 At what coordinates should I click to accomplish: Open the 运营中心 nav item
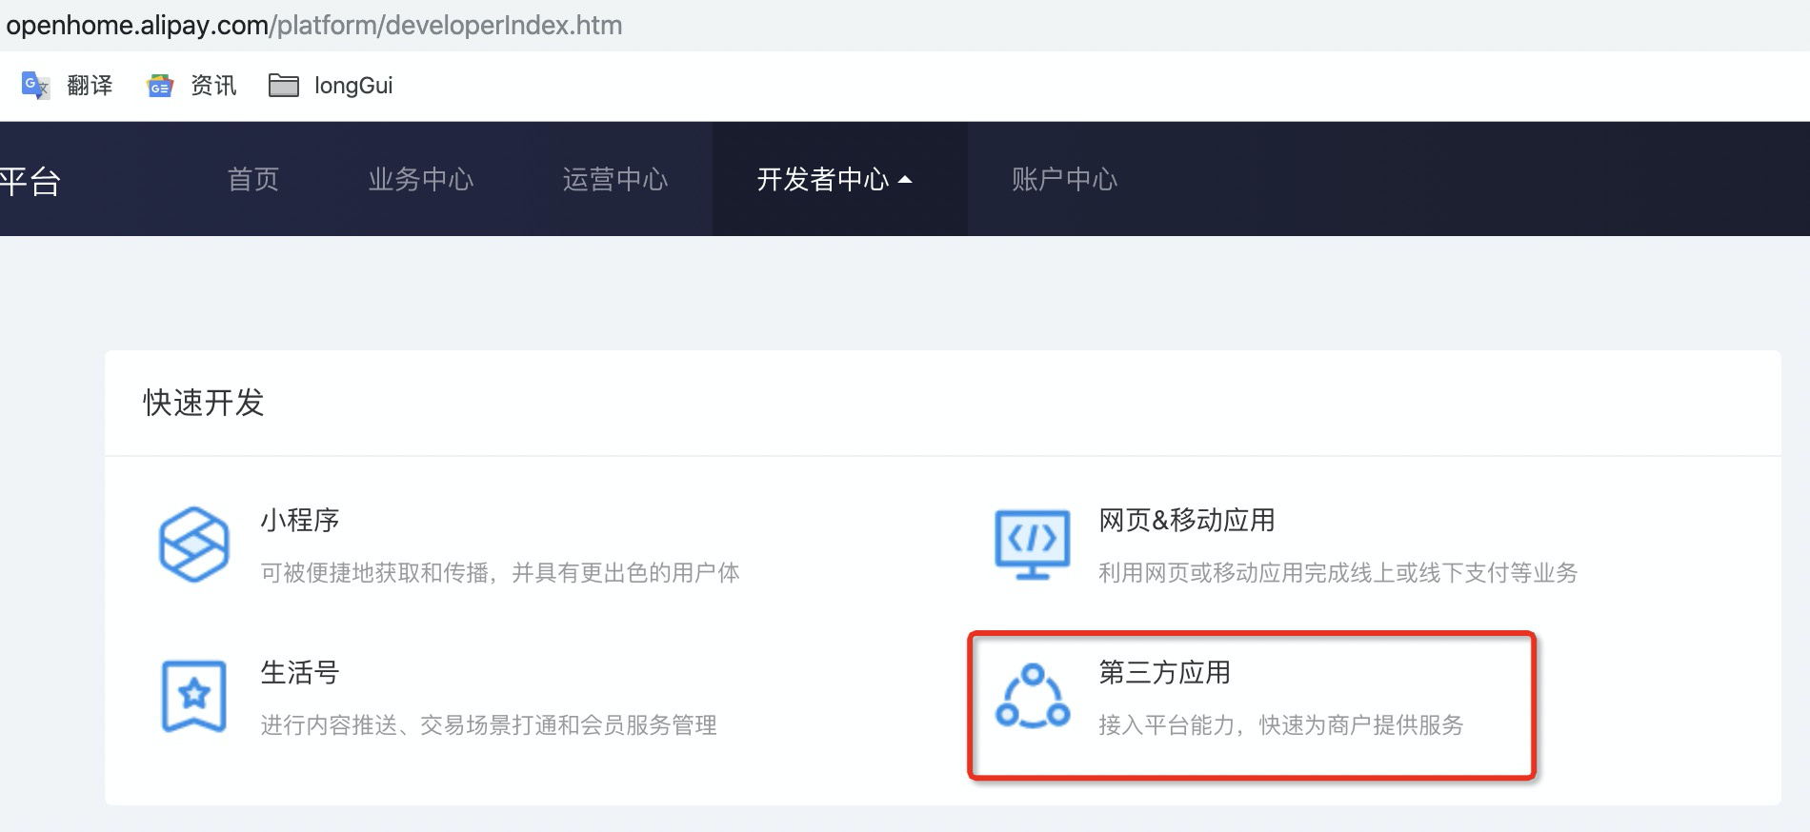click(615, 179)
